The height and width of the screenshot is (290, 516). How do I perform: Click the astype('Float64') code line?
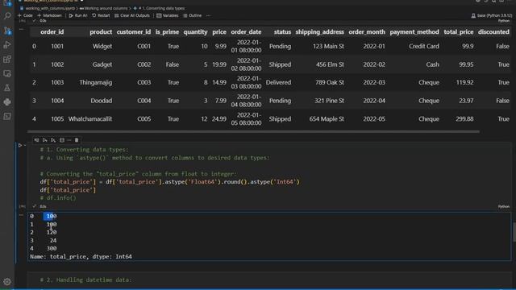[170, 182]
